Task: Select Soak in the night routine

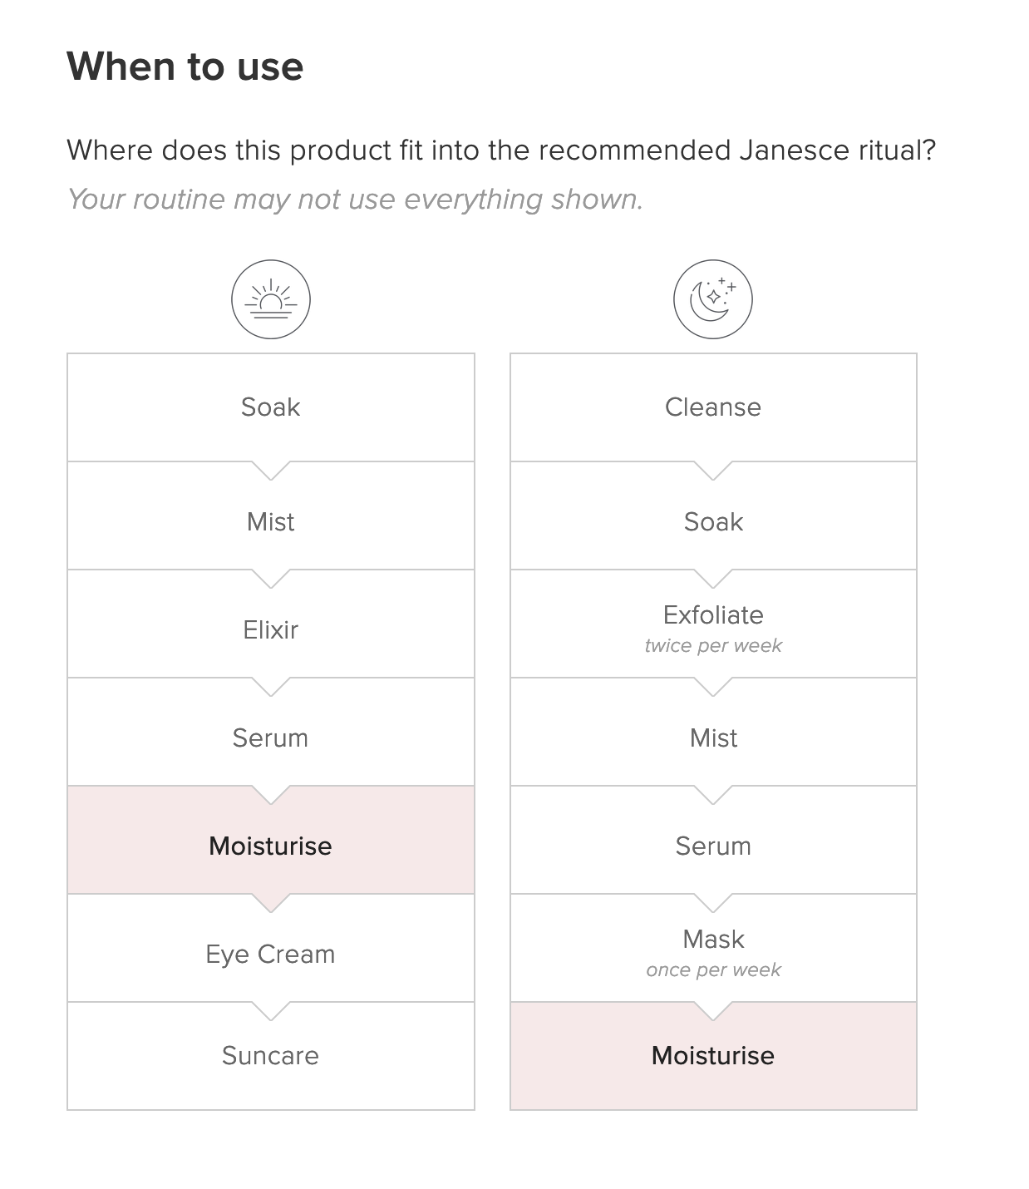Action: [712, 521]
